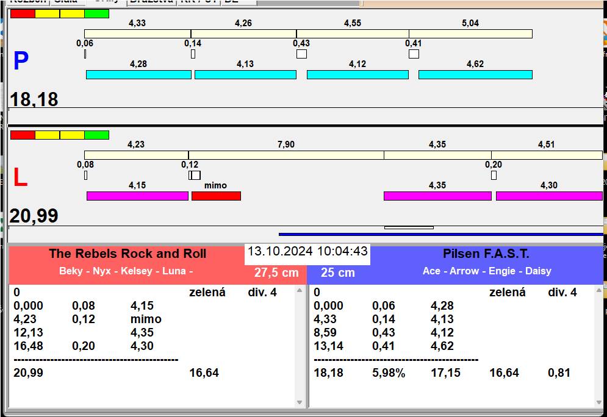
Task: Select first yellow start light in lane P
Action: (x=47, y=13)
